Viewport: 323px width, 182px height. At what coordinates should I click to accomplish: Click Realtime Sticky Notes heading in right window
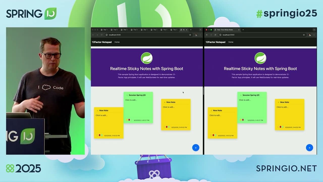(260, 69)
